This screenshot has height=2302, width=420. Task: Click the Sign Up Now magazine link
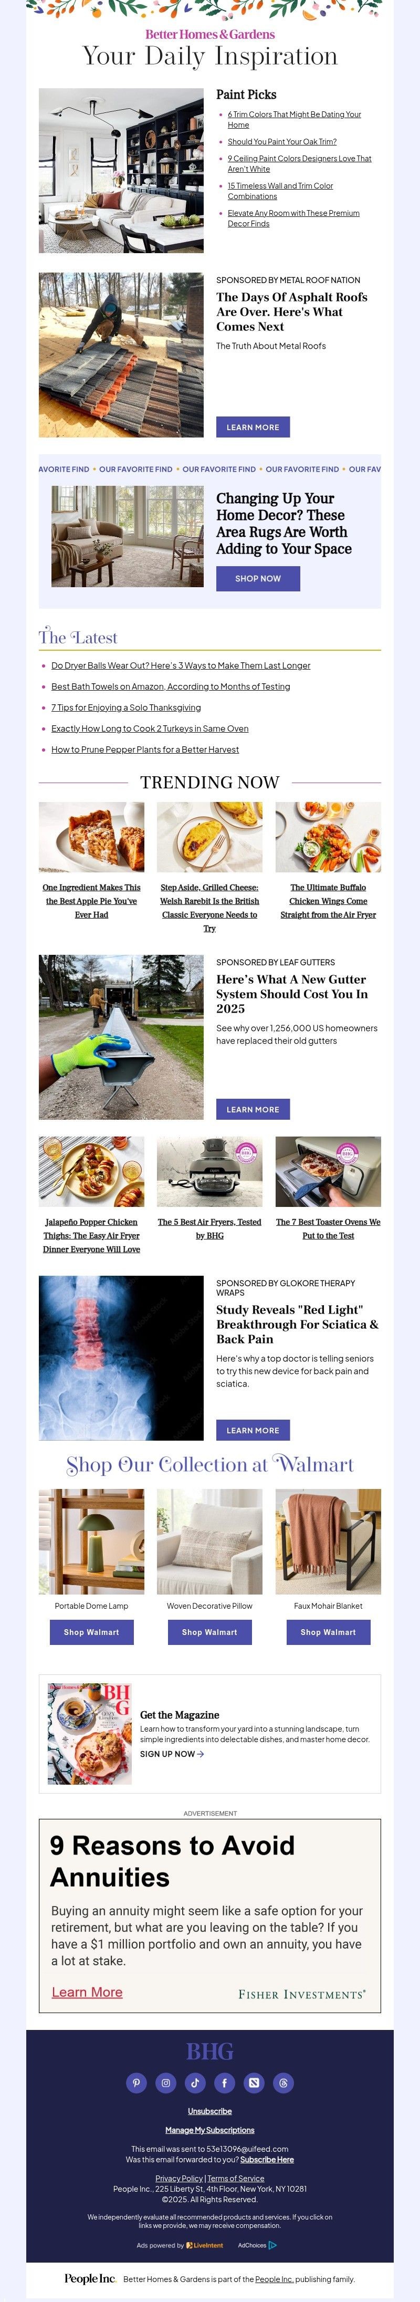pyautogui.click(x=172, y=1753)
